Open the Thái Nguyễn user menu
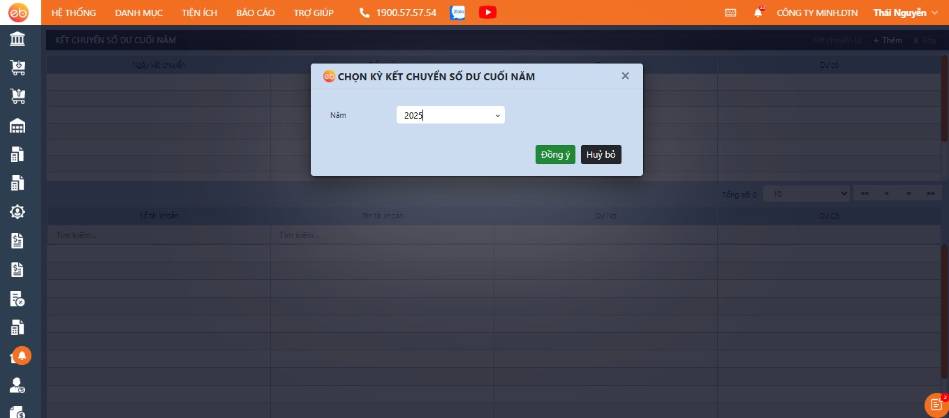949x418 pixels. point(905,13)
